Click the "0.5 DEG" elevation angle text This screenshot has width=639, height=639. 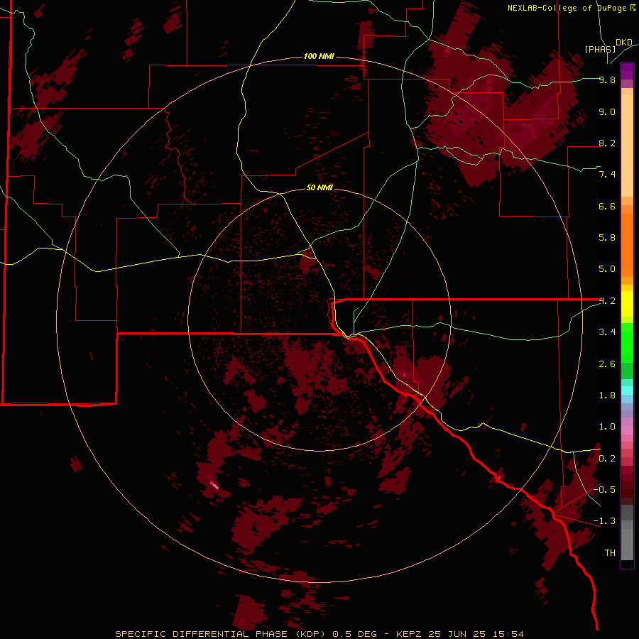[x=356, y=634]
